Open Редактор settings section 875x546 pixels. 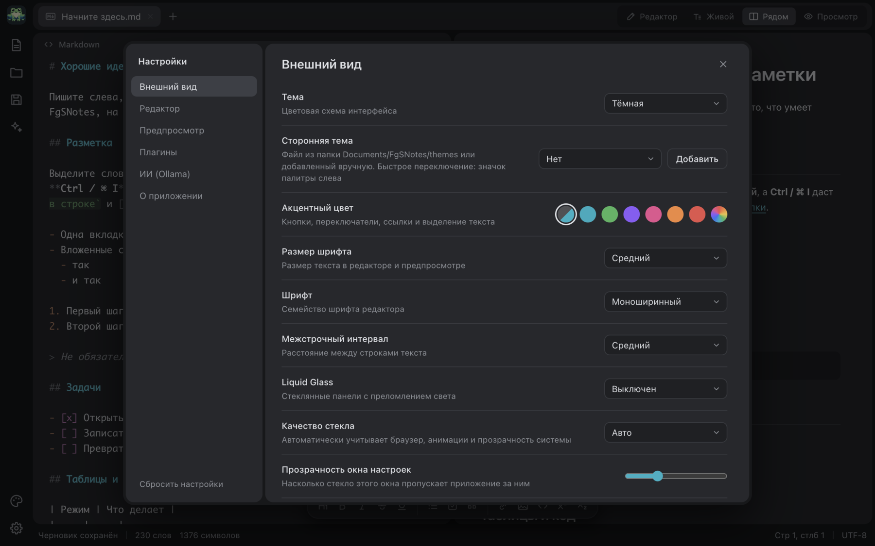(x=194, y=108)
